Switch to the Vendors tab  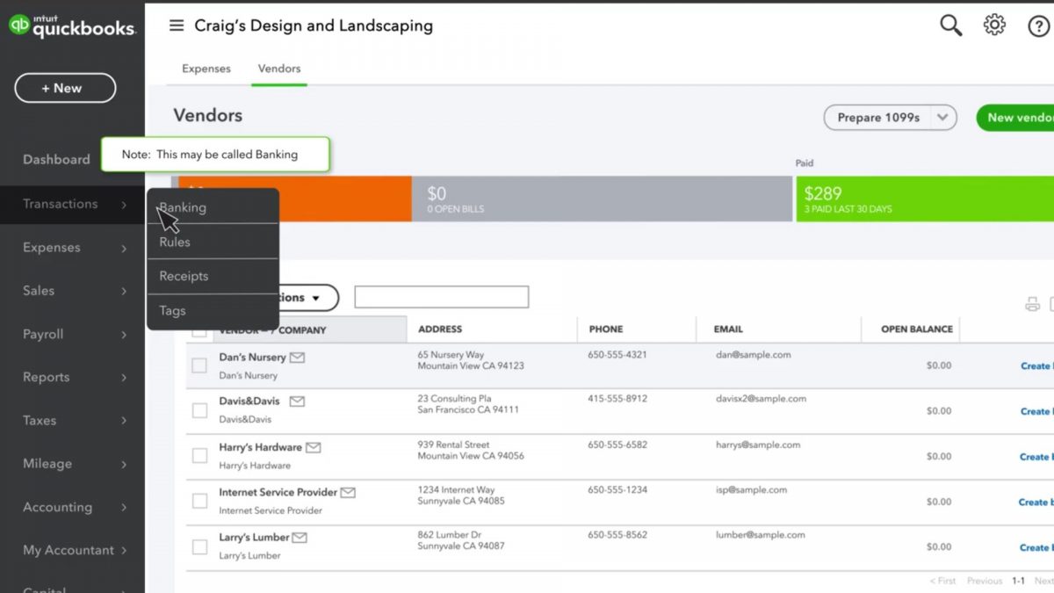click(x=279, y=69)
